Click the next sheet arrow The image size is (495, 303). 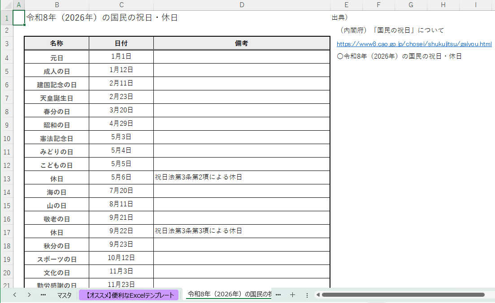(x=29, y=295)
